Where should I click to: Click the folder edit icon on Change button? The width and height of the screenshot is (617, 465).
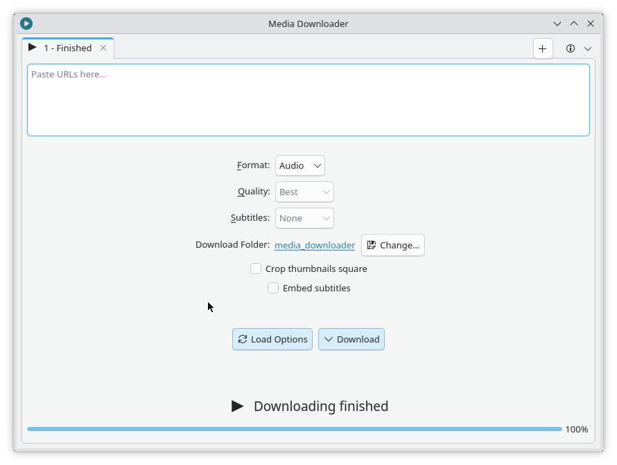point(372,245)
